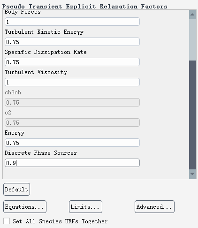This screenshot has width=198, height=228.
Task: Click the disabled ch3oh value field
Action: tap(72, 102)
